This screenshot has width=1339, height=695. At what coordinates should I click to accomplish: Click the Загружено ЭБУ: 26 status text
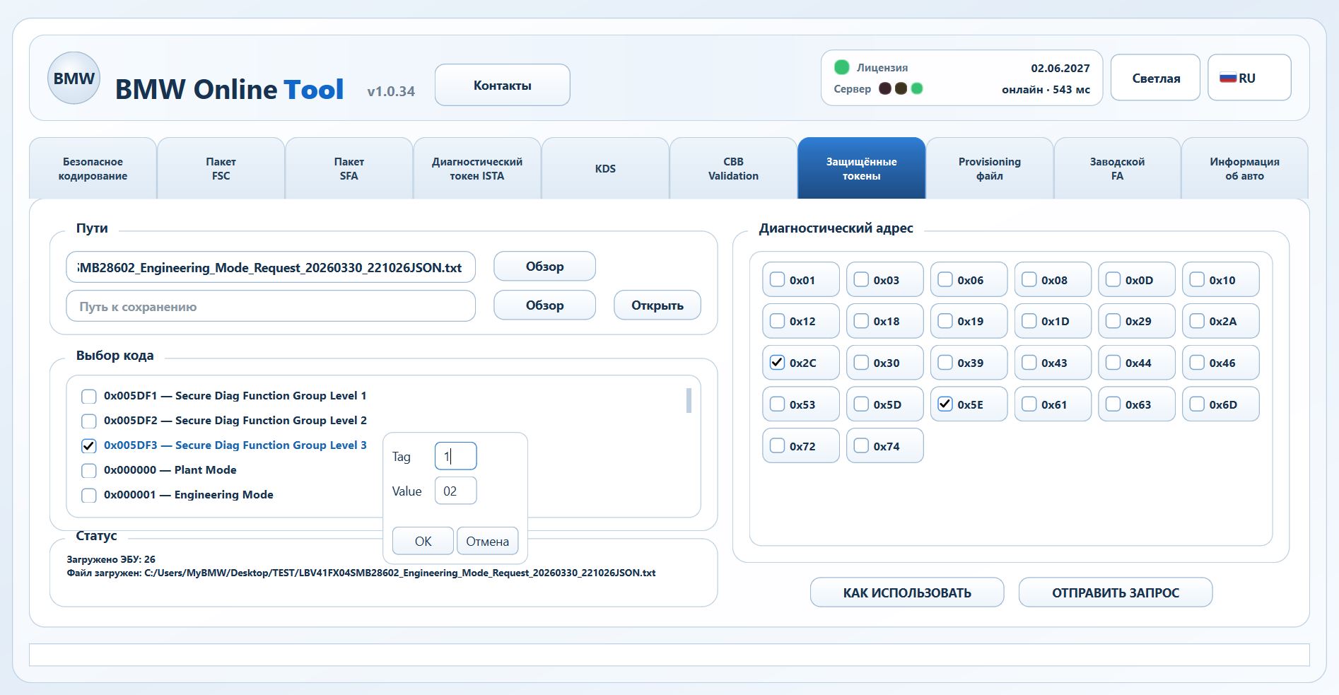[x=111, y=559]
